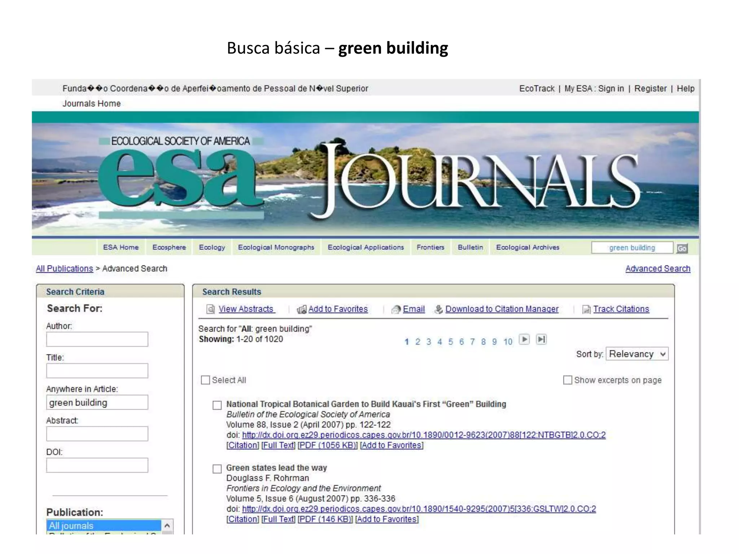Click Download to Citation Manager link
The image size is (739, 554).
[502, 309]
